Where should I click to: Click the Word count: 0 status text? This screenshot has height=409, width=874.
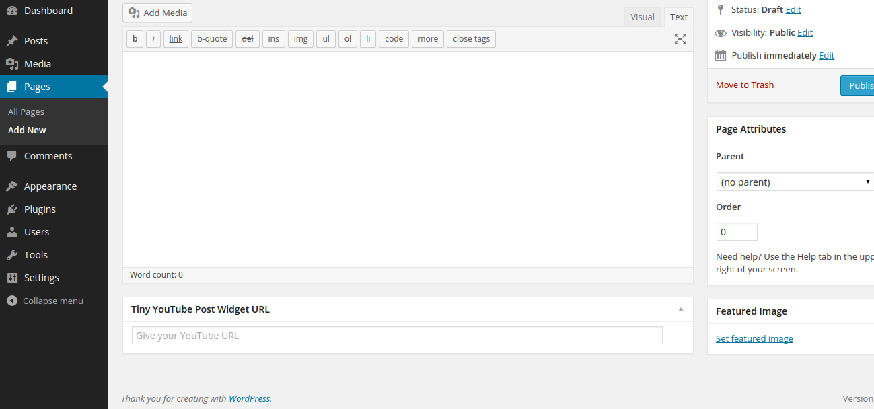[156, 275]
